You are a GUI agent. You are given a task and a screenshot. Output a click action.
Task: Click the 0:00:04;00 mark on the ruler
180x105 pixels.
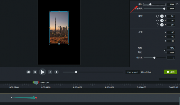(x=78, y=87)
